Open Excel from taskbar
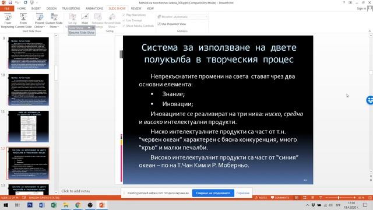373x210 pixels. coord(54,205)
